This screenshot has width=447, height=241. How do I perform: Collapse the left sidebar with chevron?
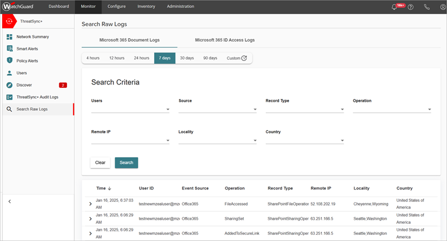coord(9,201)
